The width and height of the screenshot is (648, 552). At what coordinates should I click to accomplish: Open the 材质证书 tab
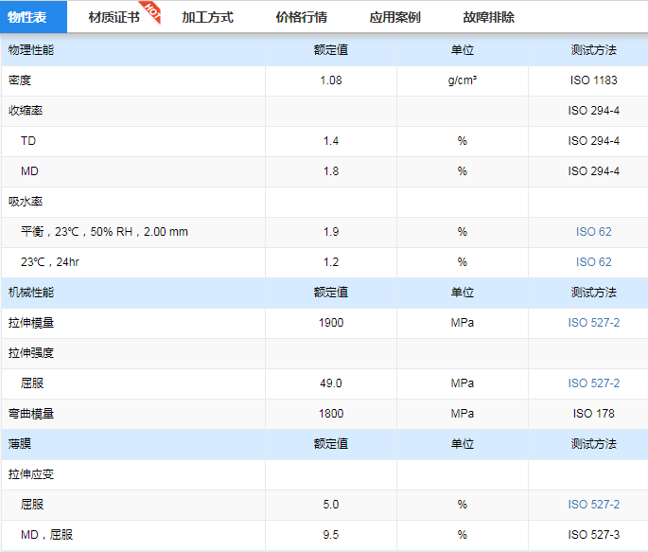tap(114, 17)
